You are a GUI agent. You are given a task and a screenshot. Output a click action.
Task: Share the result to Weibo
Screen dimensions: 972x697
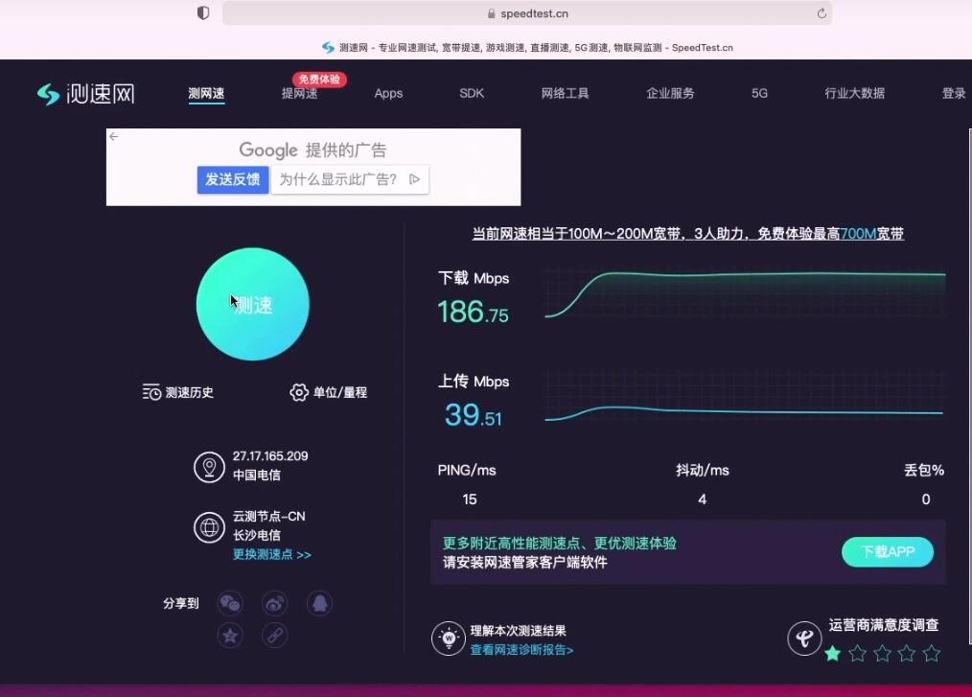[275, 602]
